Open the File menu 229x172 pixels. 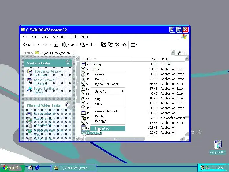coord(25,37)
